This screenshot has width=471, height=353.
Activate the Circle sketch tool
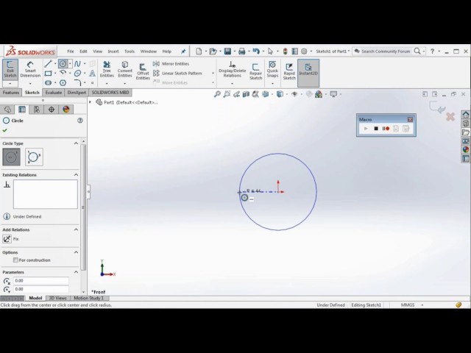(63, 64)
